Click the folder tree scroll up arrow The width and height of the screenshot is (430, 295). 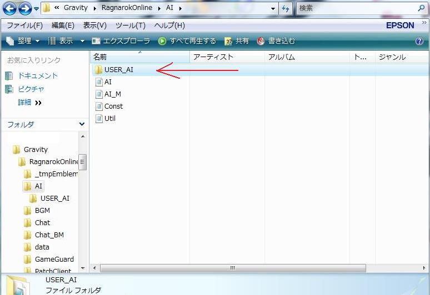point(83,136)
